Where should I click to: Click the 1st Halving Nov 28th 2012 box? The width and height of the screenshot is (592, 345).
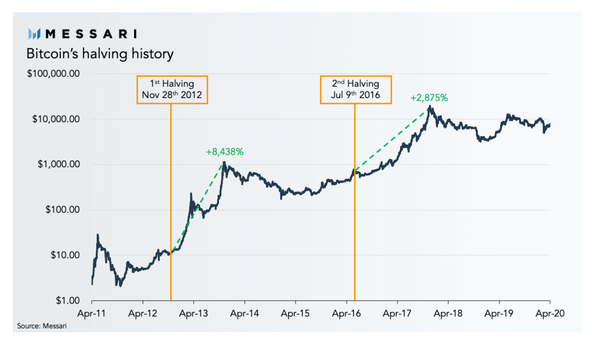click(x=172, y=89)
